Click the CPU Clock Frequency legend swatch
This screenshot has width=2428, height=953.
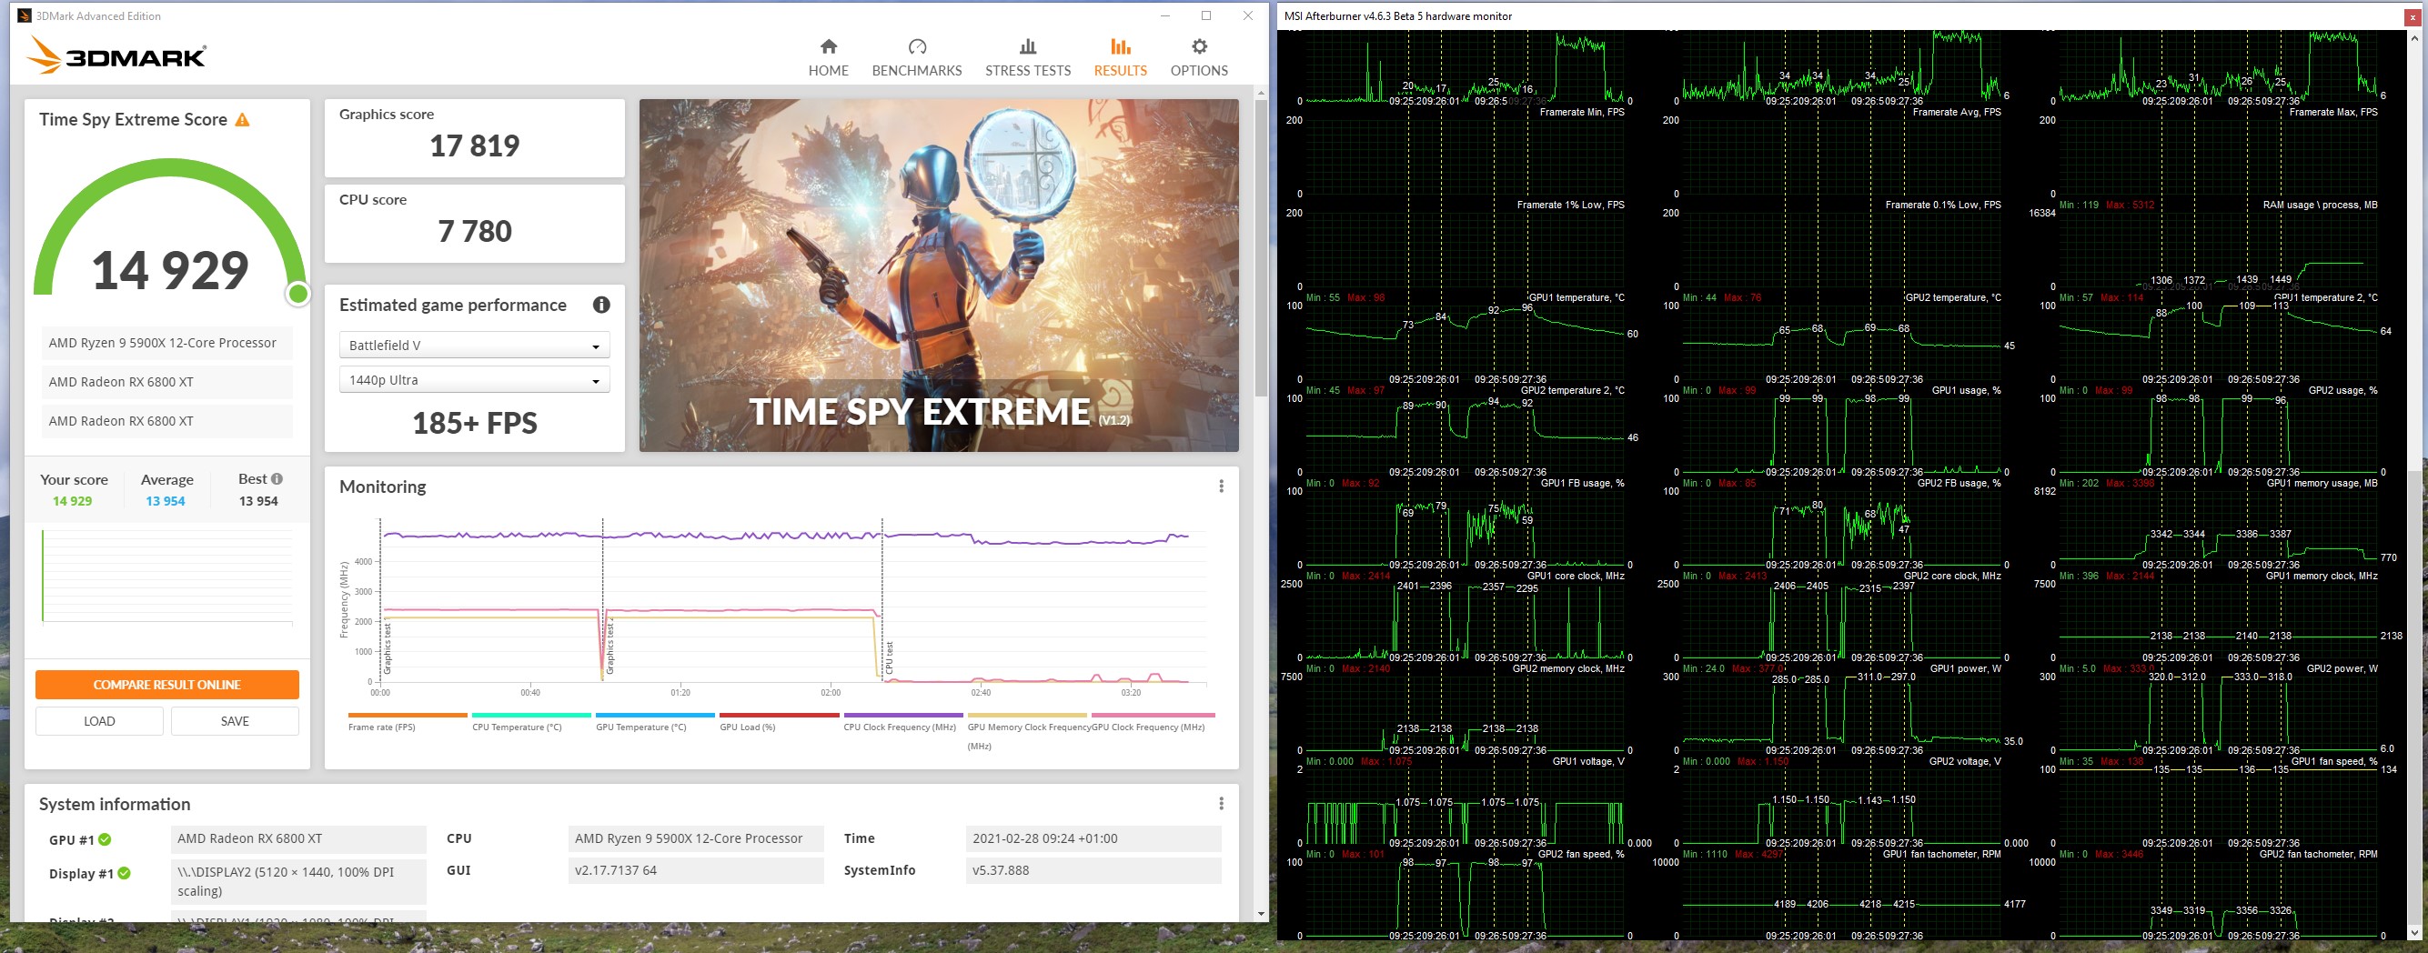click(x=903, y=716)
